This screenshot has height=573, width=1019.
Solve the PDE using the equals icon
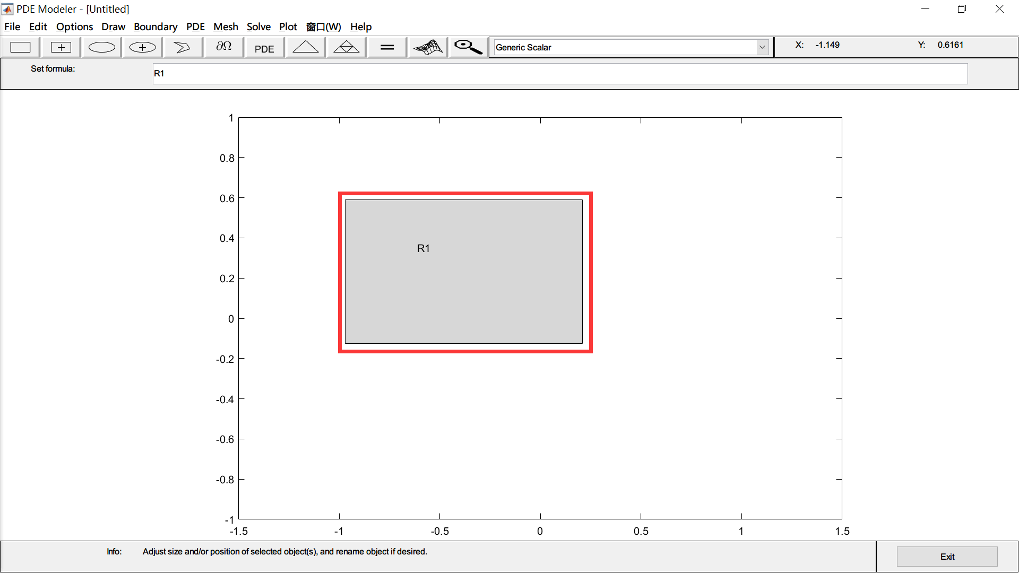point(386,47)
